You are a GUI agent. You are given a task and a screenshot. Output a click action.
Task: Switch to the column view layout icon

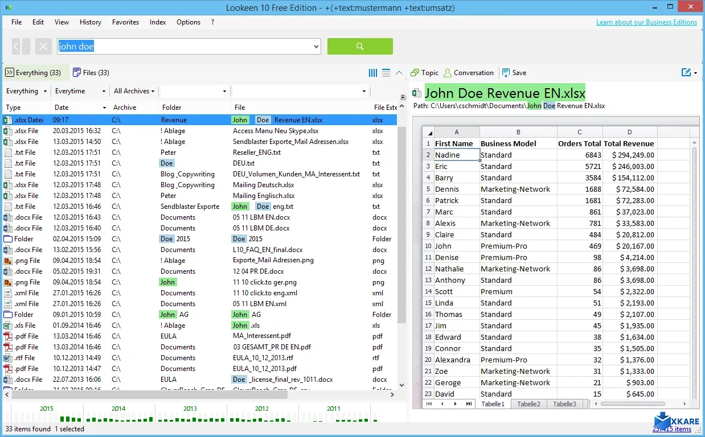point(373,73)
